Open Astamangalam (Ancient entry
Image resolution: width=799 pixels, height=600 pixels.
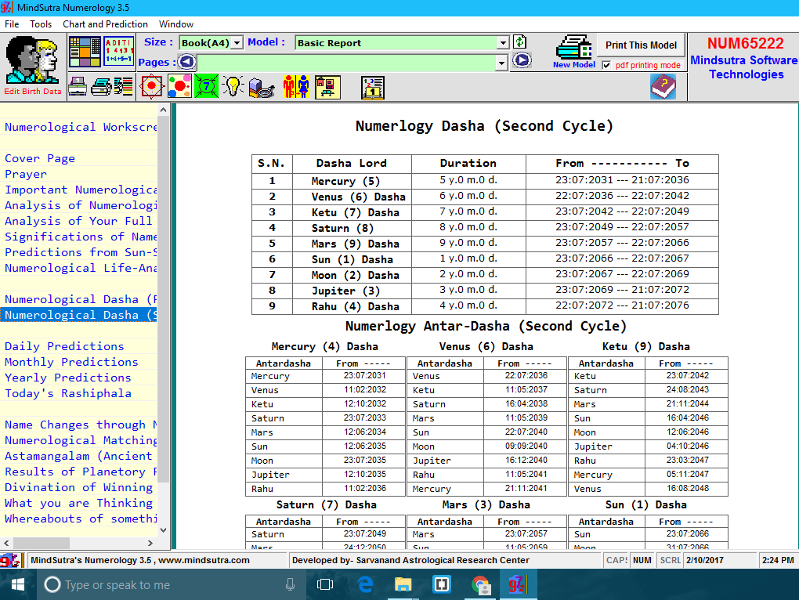(x=78, y=456)
